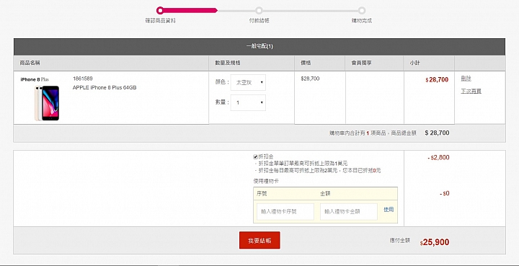The height and width of the screenshot is (266, 519).
Task: Click the 使用禮物卡 label
Action: pos(266,182)
